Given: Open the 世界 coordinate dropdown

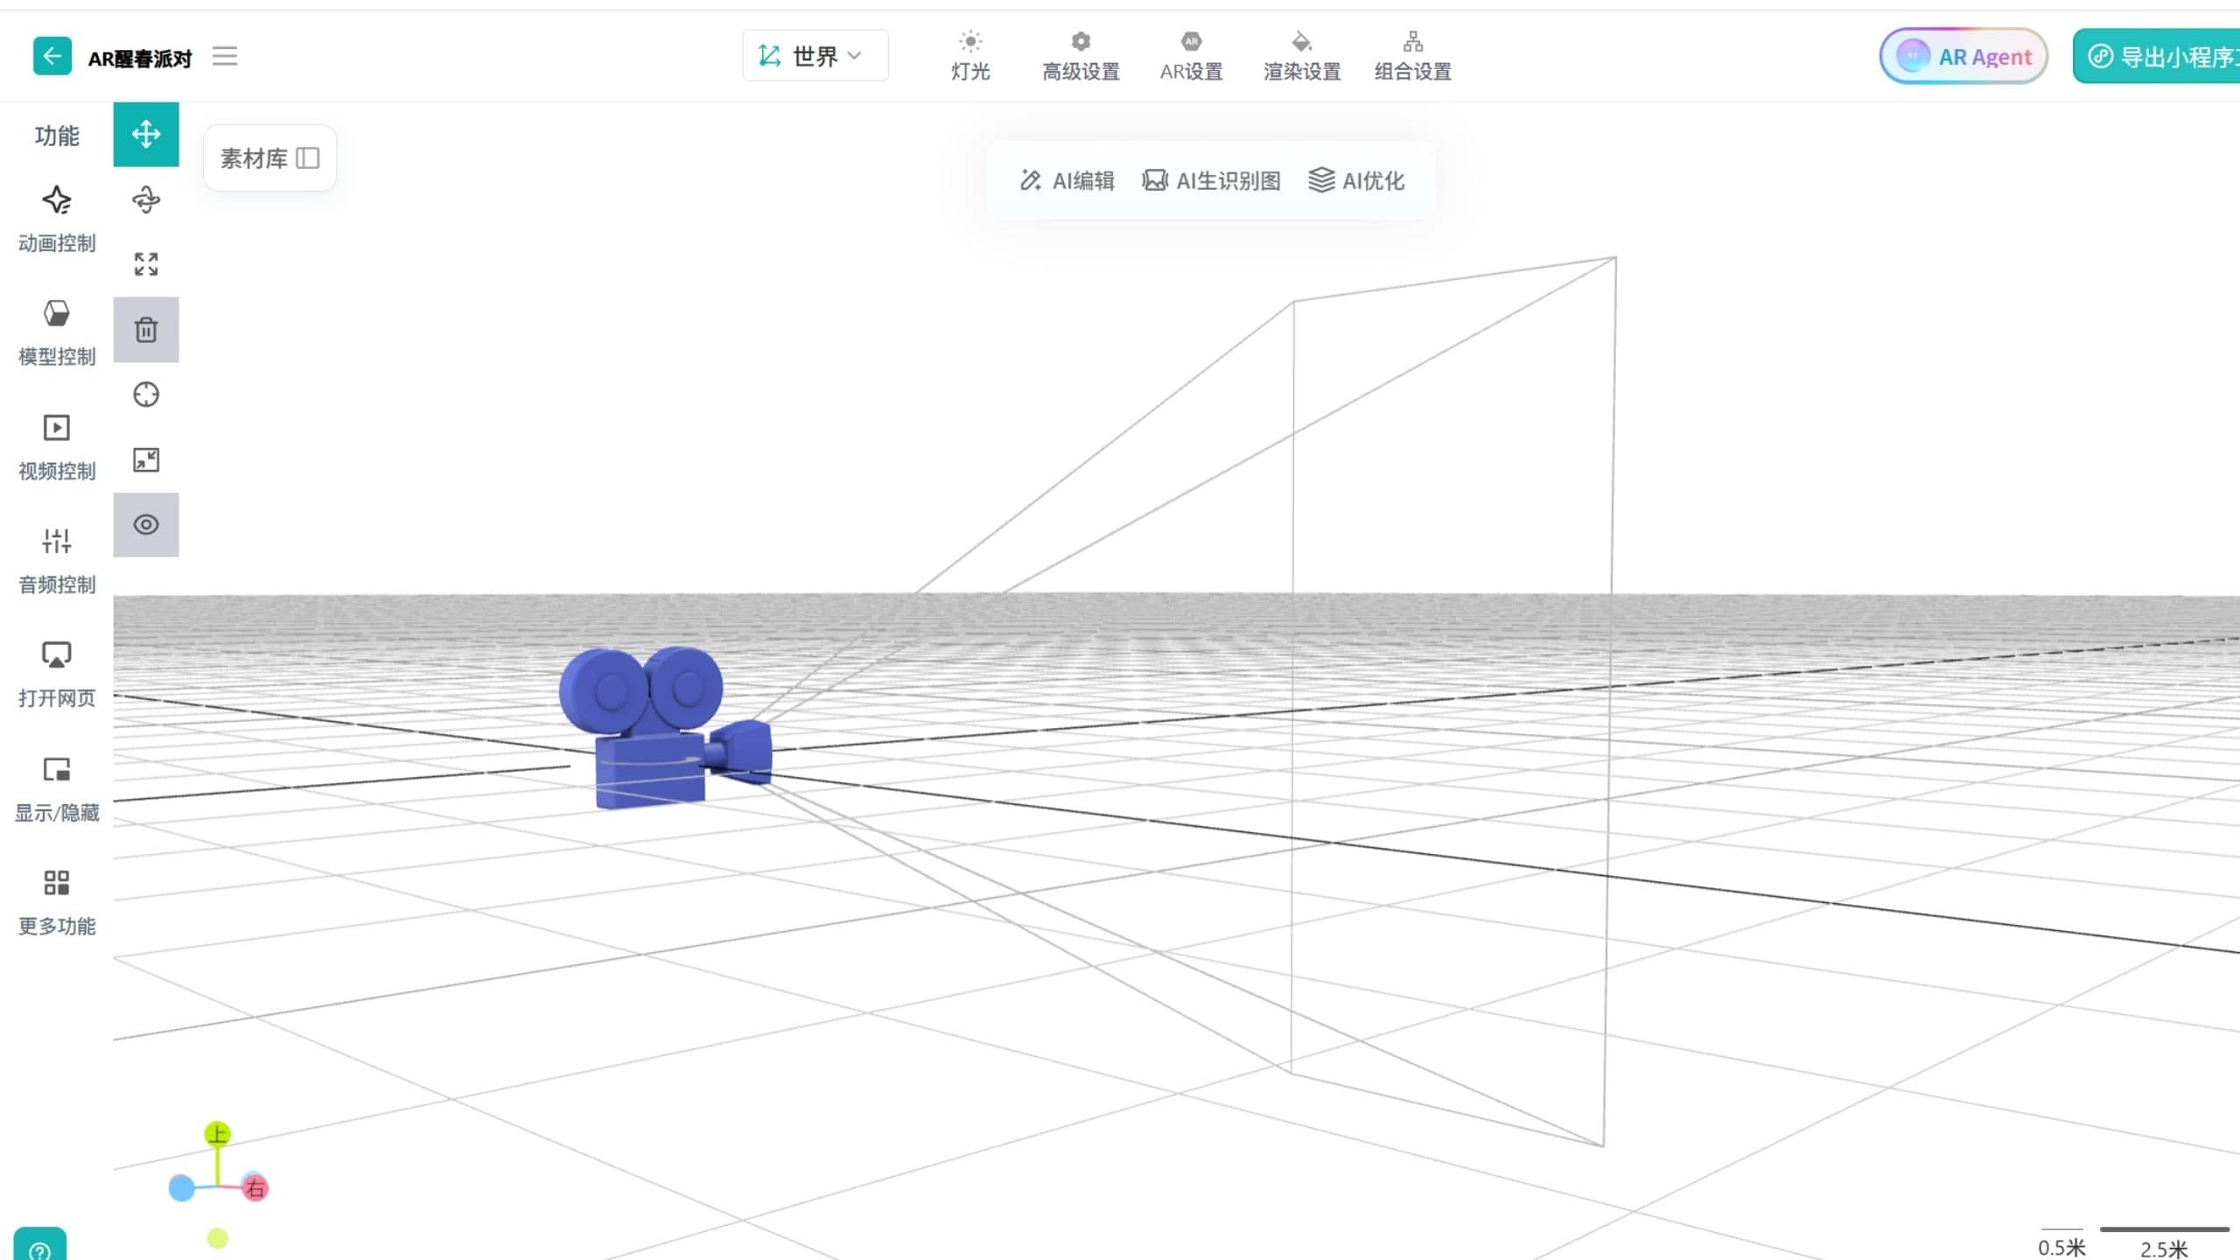Looking at the screenshot, I should tap(815, 57).
